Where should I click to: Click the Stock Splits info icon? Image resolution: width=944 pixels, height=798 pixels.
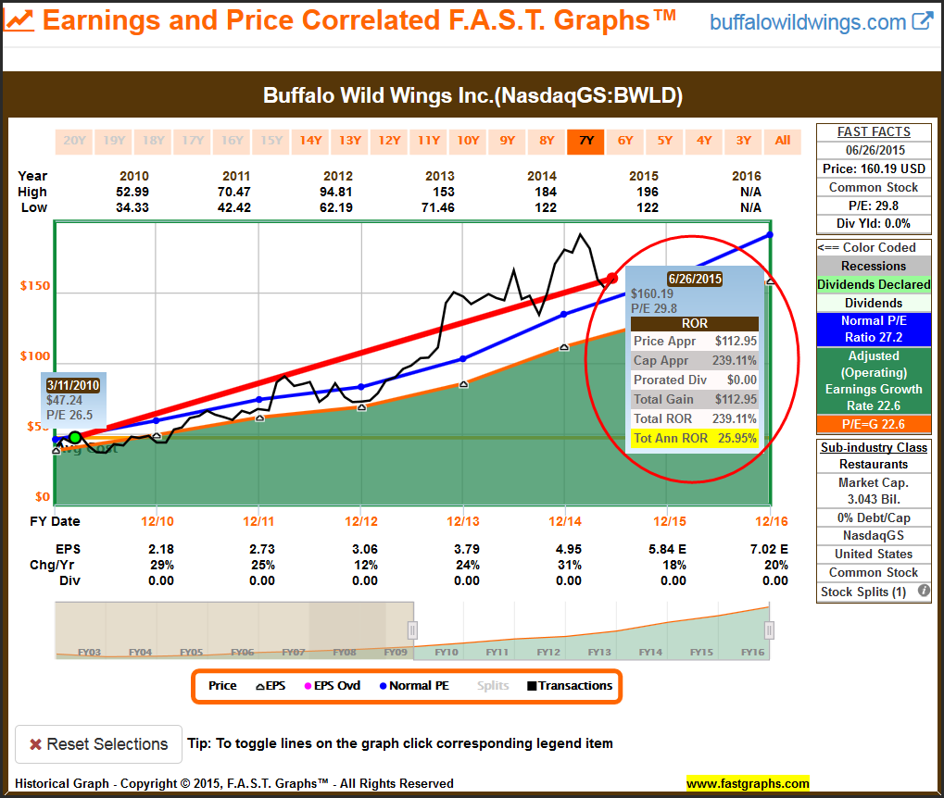pos(923,592)
